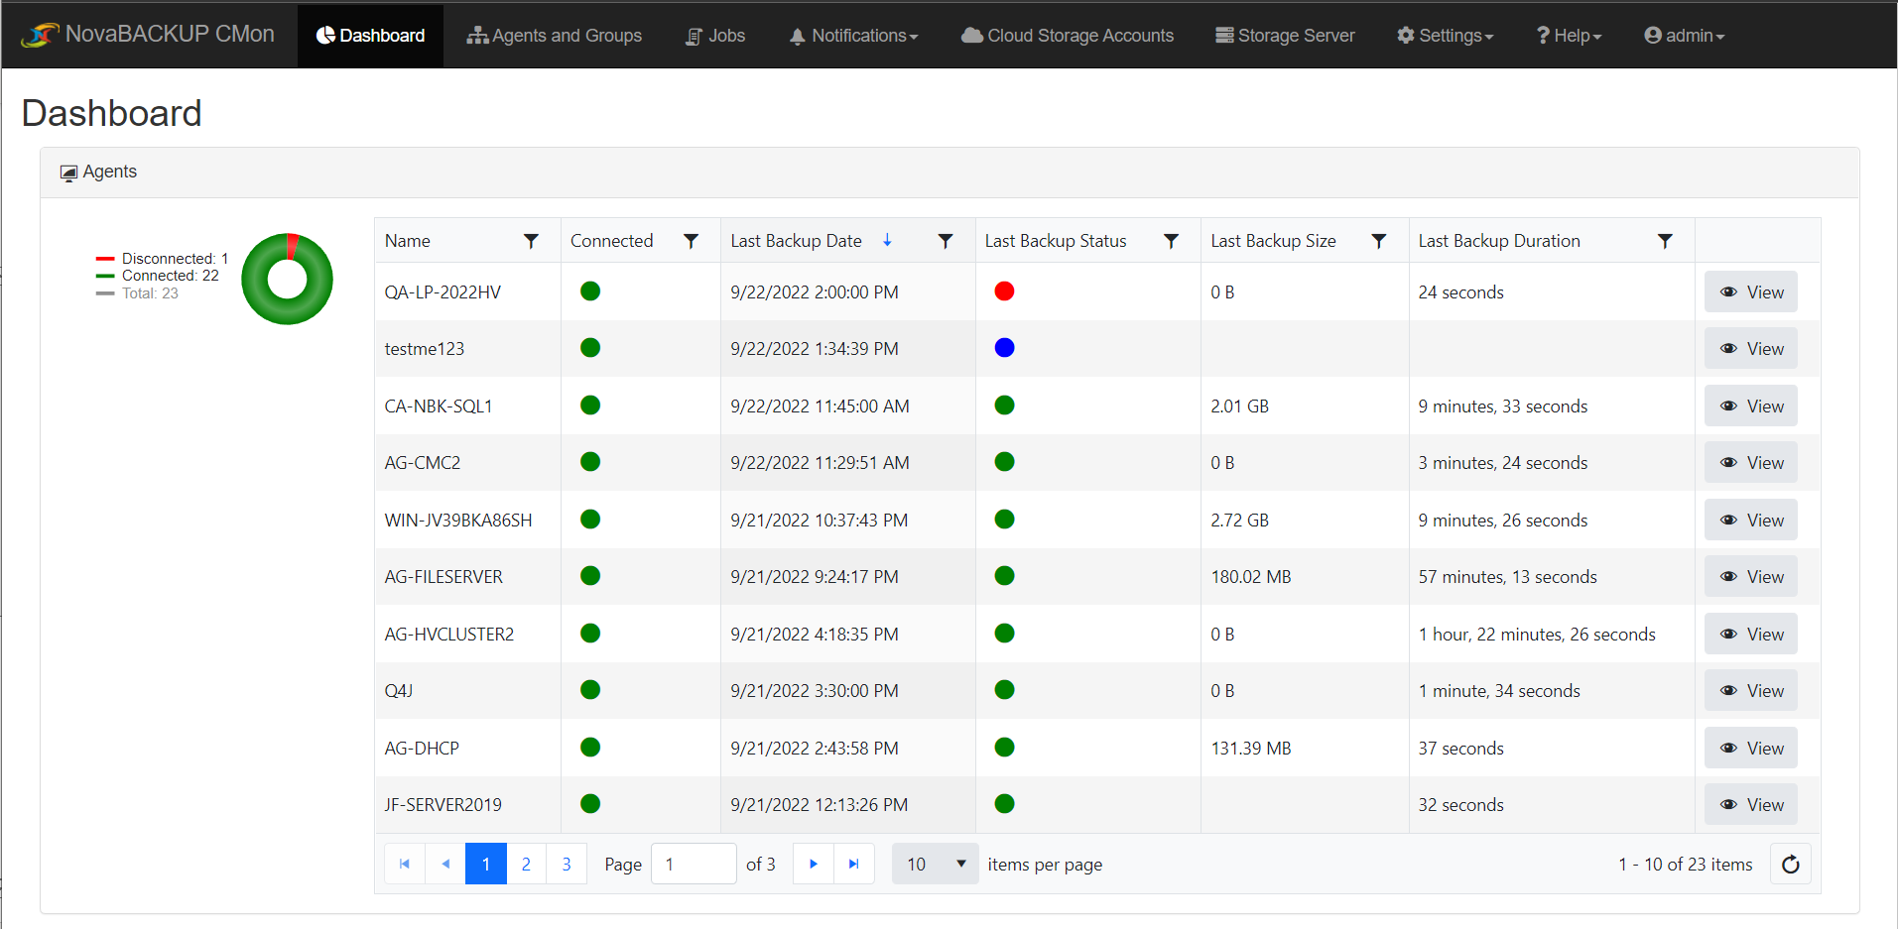View the CA-NBK-SQL1 agent
Screen dimensions: 1898x929
1751,406
